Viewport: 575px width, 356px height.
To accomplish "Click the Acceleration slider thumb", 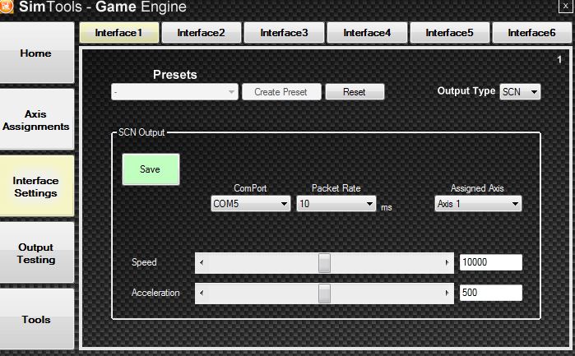I will pyautogui.click(x=324, y=294).
